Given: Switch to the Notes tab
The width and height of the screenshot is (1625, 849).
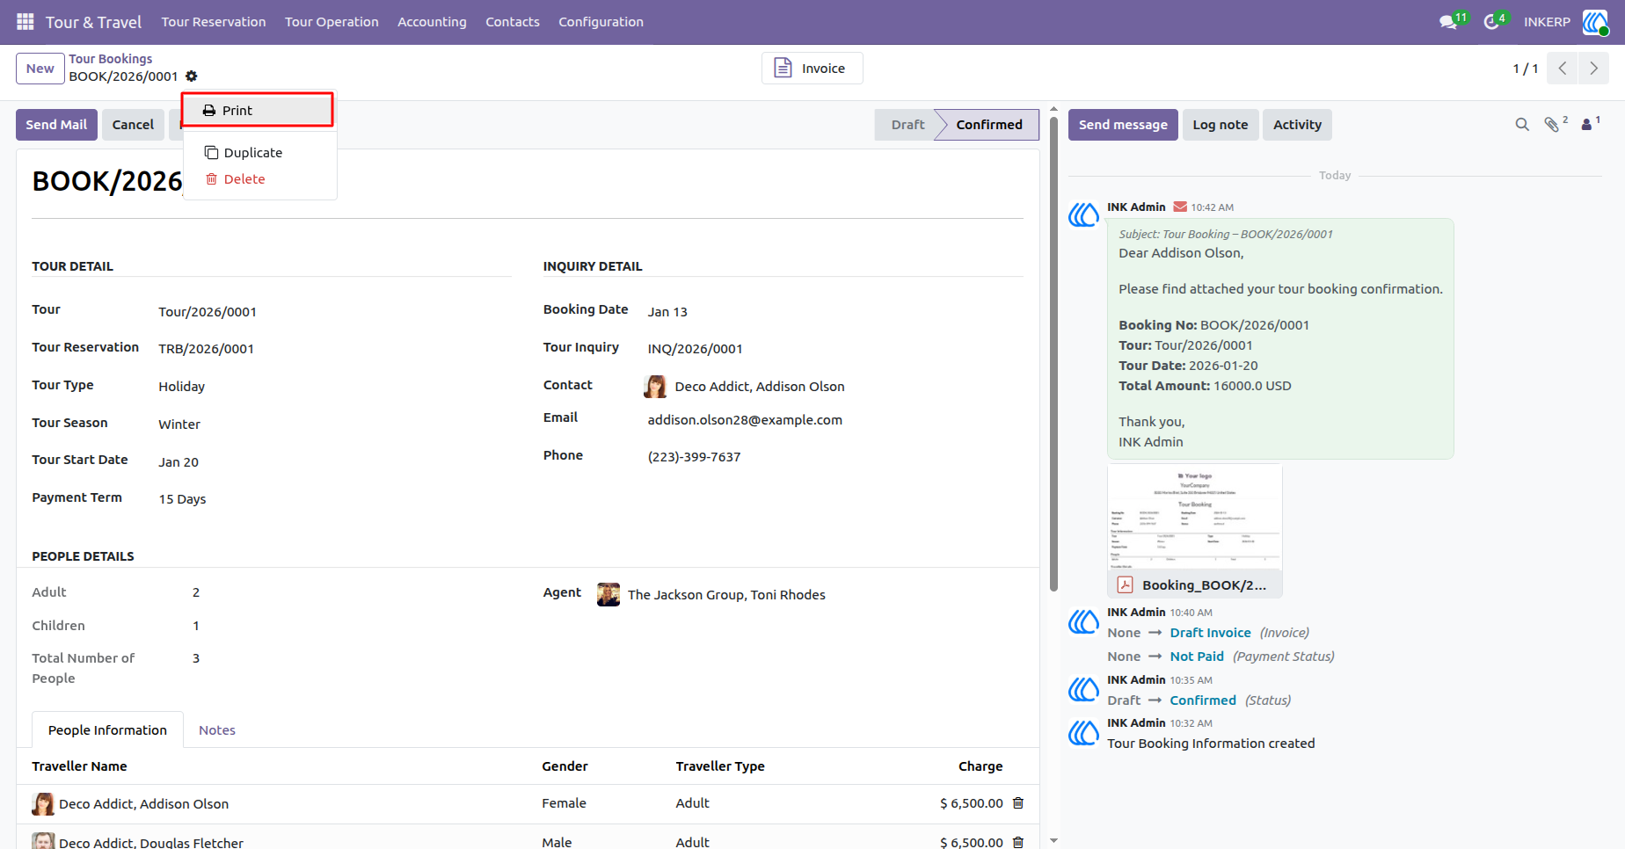Looking at the screenshot, I should 217,730.
